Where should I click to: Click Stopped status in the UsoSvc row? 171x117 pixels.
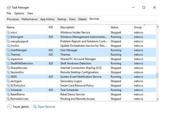click(116, 46)
